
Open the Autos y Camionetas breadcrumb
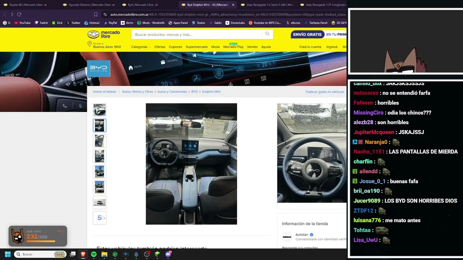[x=172, y=92]
